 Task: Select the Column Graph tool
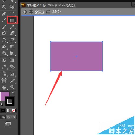12,74
